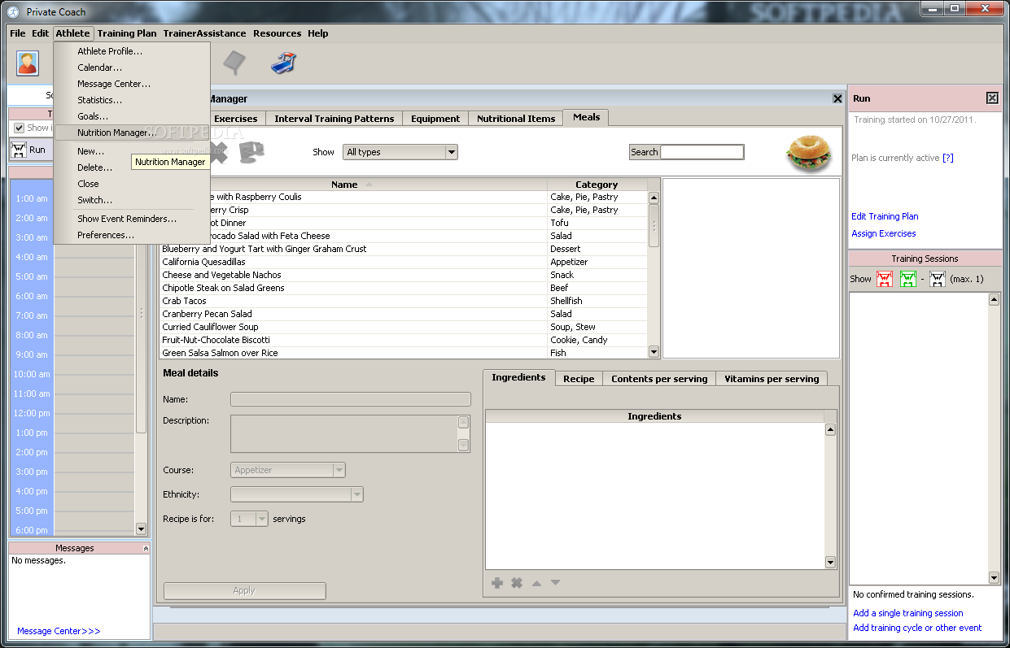Close the Run panel with X

[992, 98]
